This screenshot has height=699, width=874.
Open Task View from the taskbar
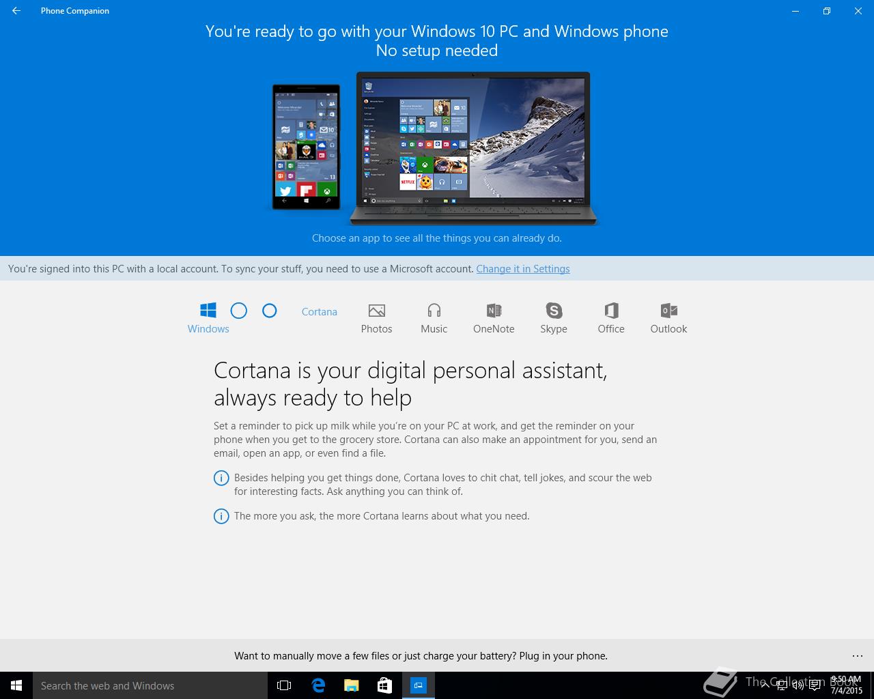click(x=284, y=685)
